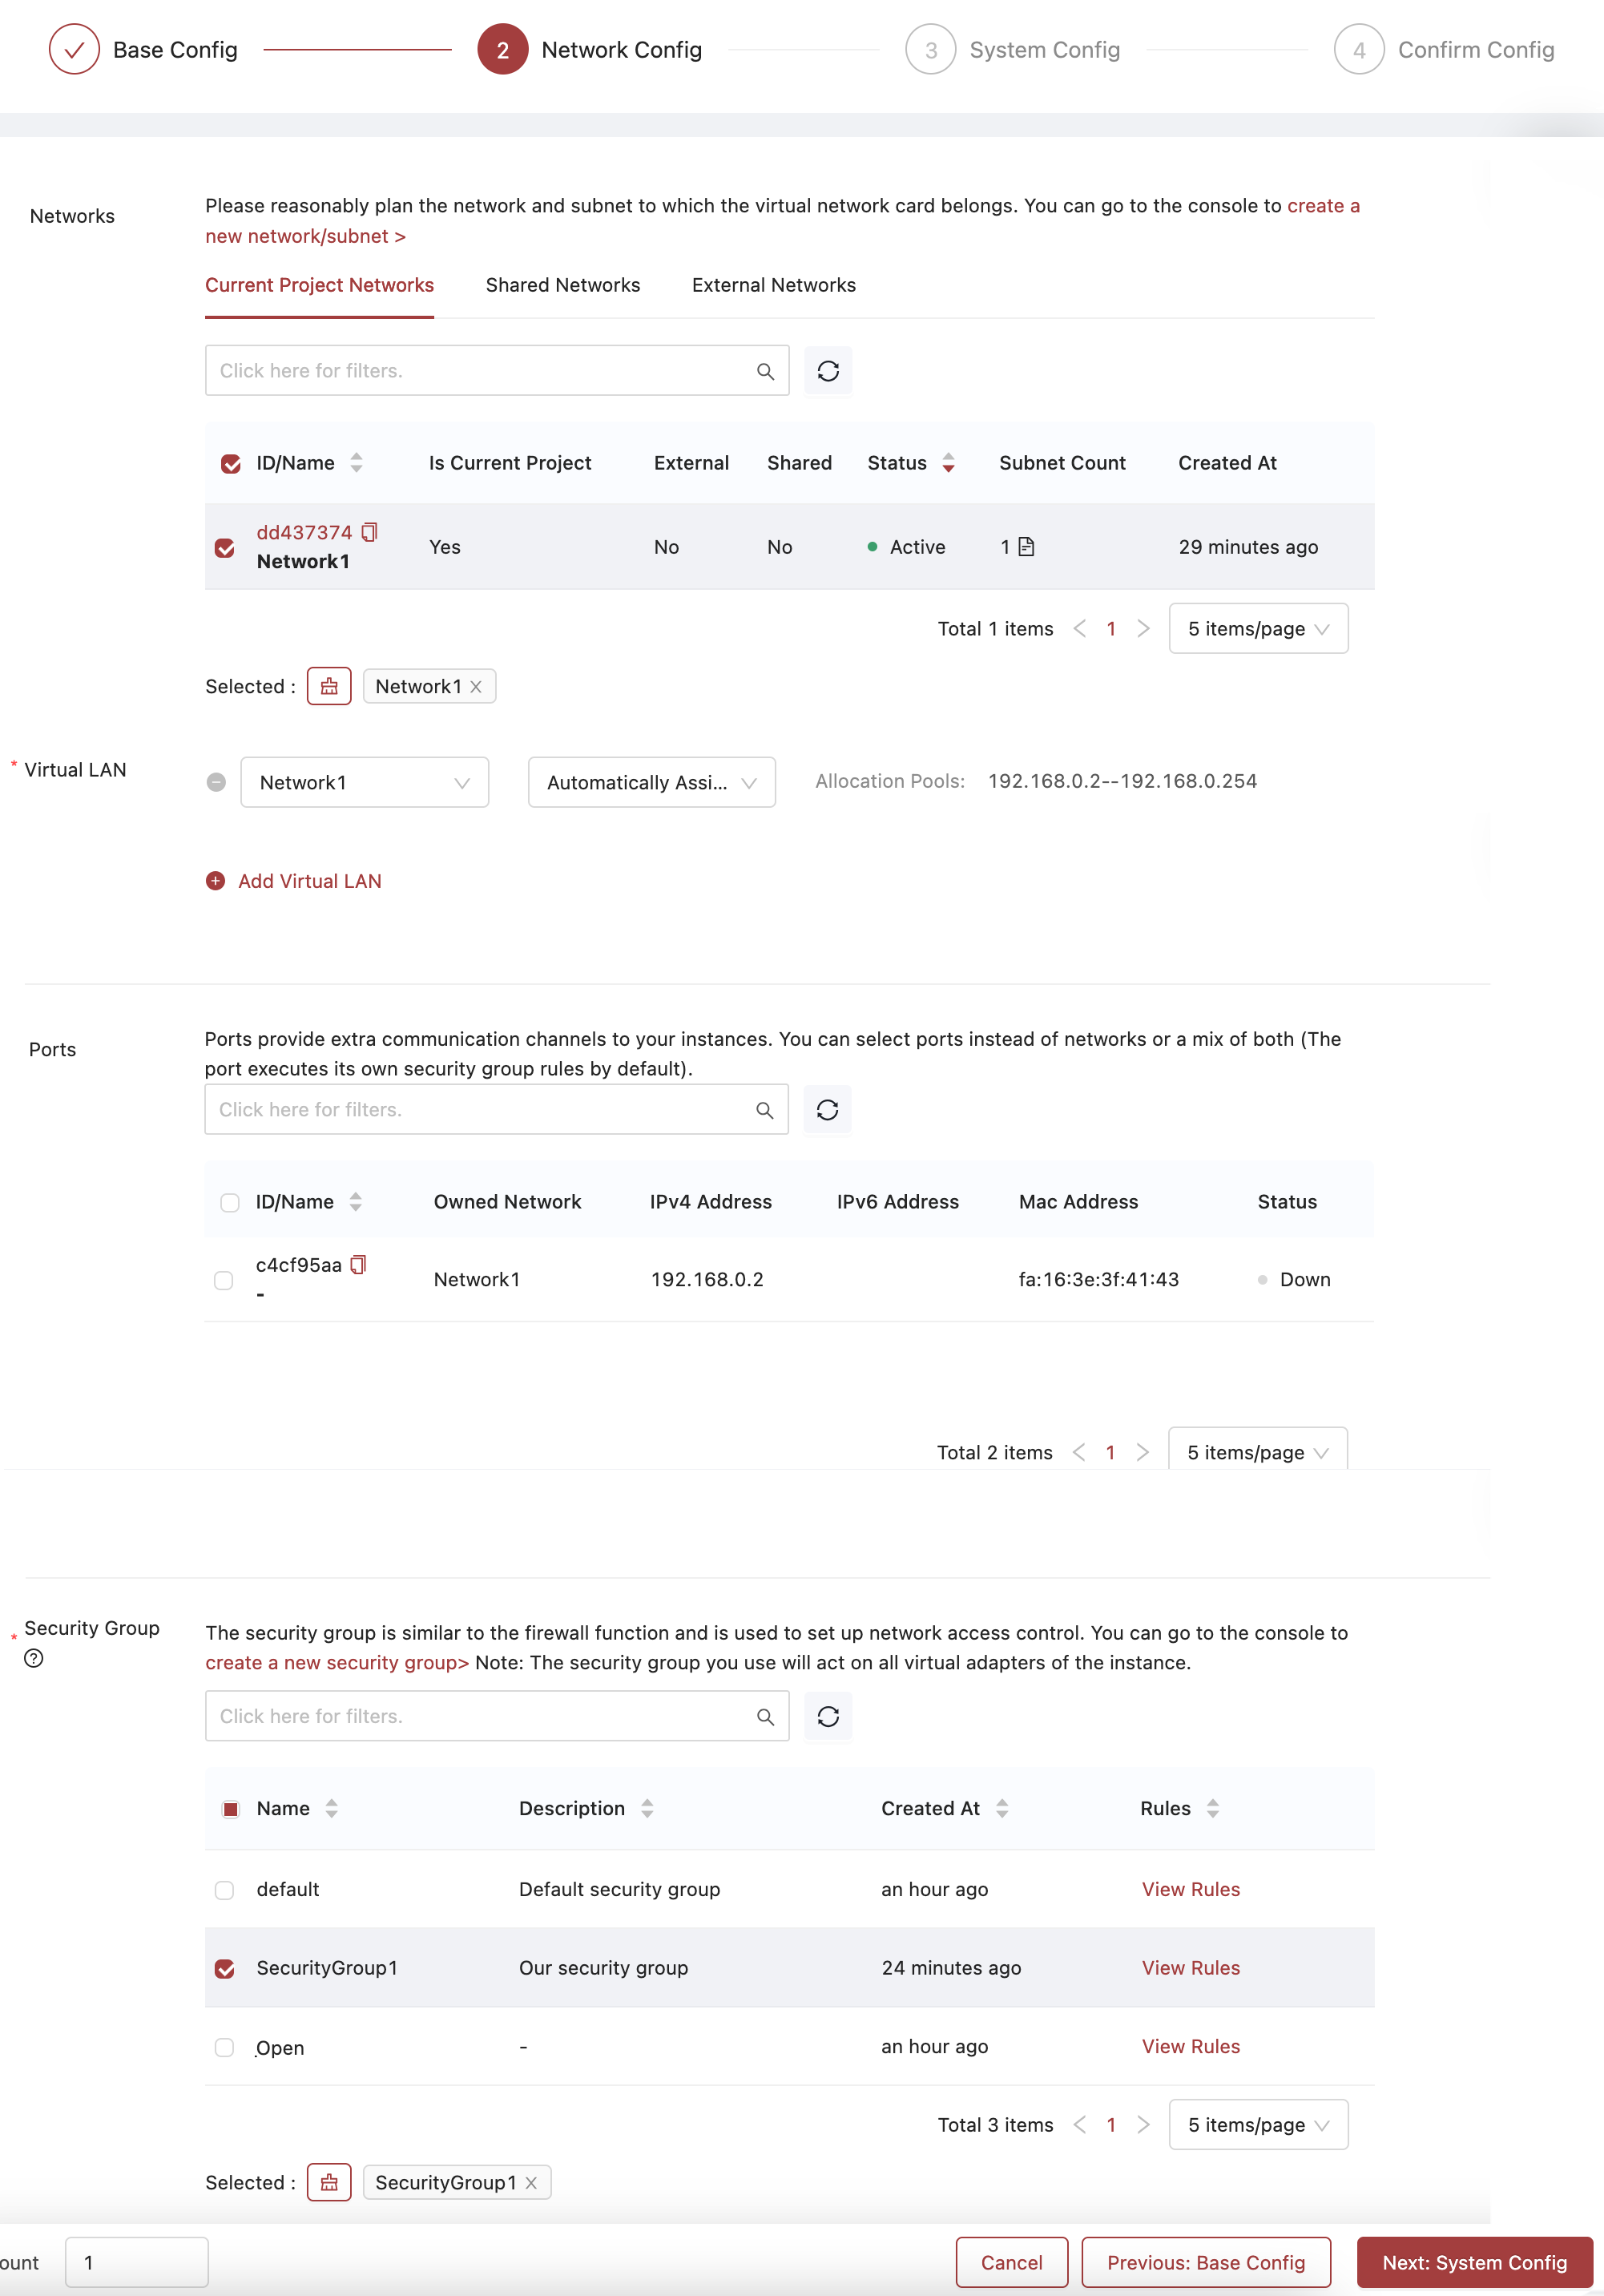
Task: Remove the Virtual LAN row via minus icon
Action: [x=215, y=782]
